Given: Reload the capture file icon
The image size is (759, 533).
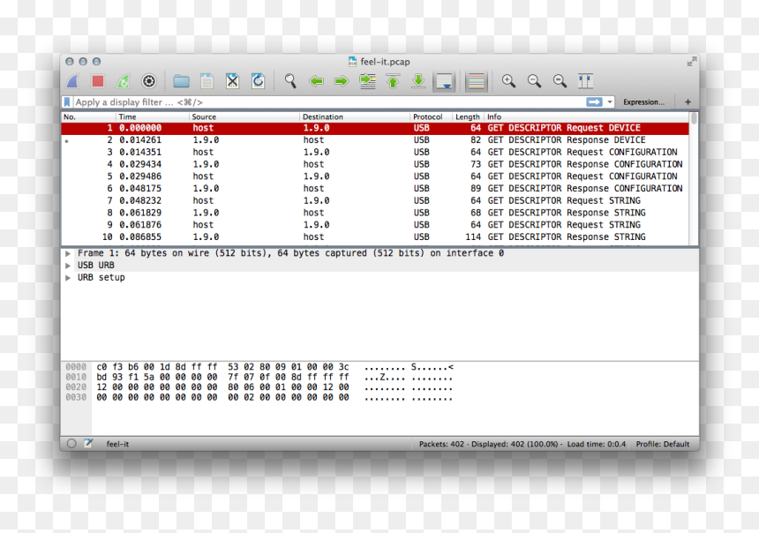Looking at the screenshot, I should coord(258,81).
